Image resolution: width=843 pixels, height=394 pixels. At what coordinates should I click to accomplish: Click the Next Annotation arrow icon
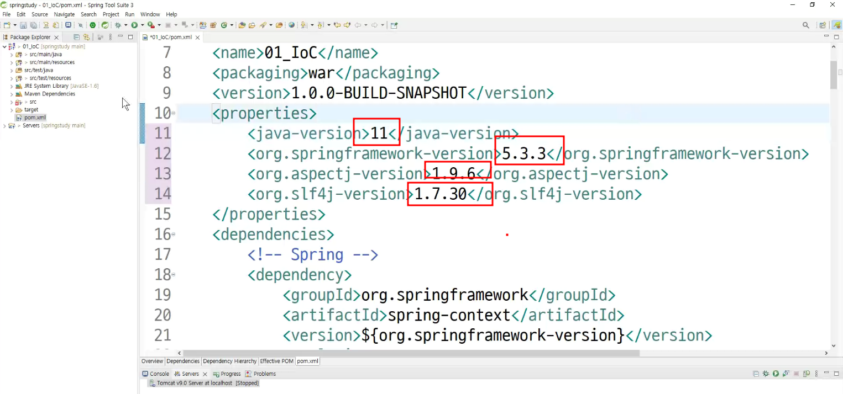click(304, 25)
